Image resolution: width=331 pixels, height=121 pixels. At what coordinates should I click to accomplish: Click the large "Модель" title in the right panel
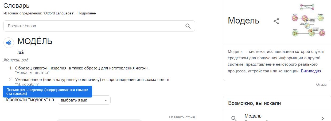point(244,21)
